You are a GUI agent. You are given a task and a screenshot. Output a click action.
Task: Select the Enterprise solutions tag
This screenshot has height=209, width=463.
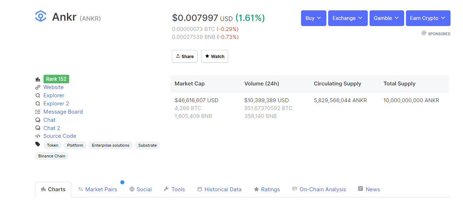(111, 145)
